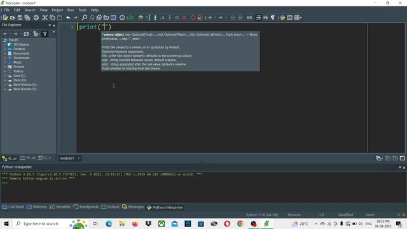407x229 pixels.
Task: Open layouts dropdown in toolbar
Action: click(298, 18)
